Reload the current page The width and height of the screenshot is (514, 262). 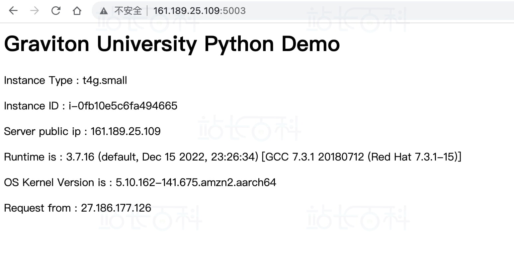coord(56,11)
